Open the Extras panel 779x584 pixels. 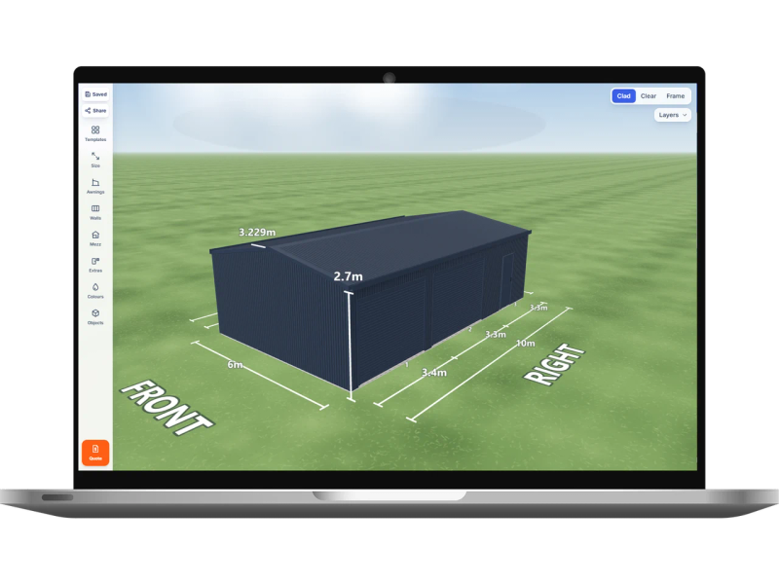[x=95, y=265]
